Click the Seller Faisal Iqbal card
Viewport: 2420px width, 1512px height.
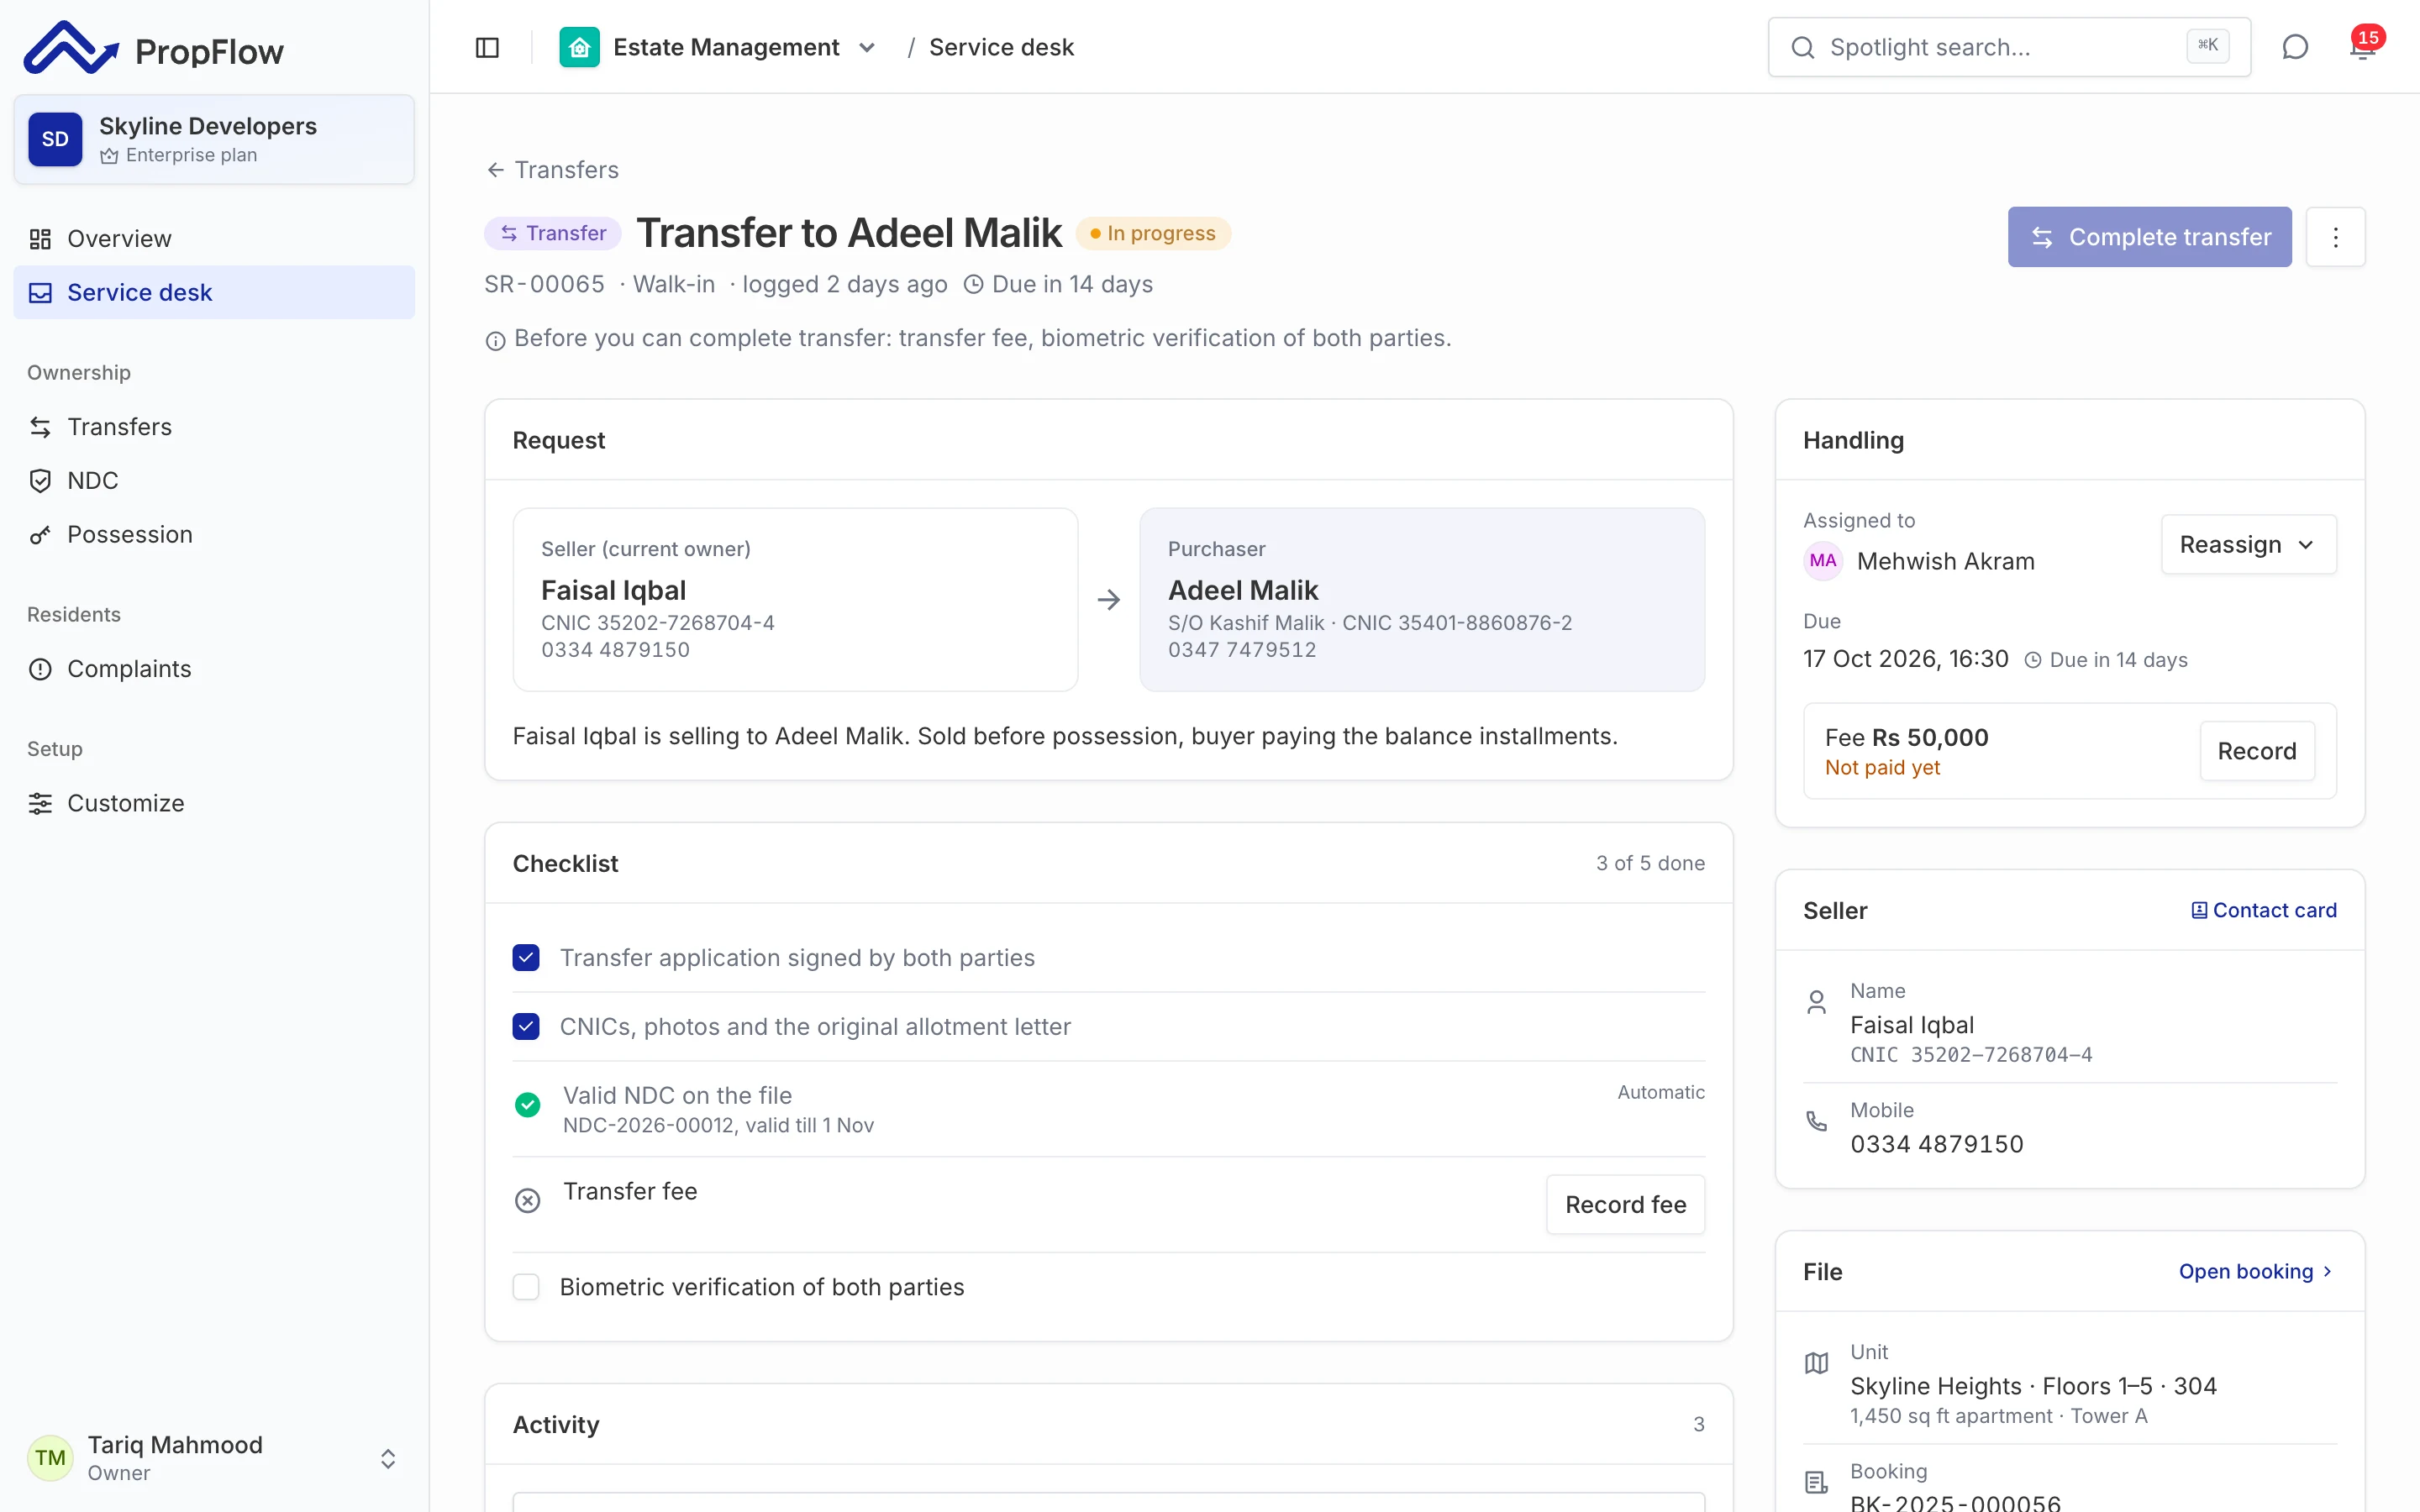click(795, 600)
